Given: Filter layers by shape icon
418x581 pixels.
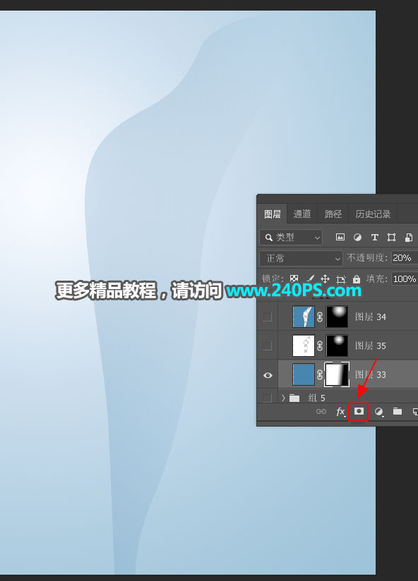Looking at the screenshot, I should [391, 237].
